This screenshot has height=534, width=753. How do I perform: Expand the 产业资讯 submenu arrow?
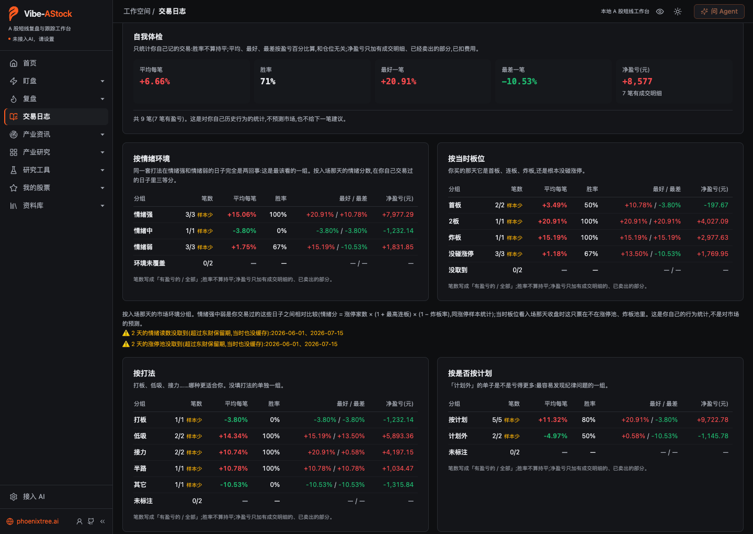click(102, 135)
